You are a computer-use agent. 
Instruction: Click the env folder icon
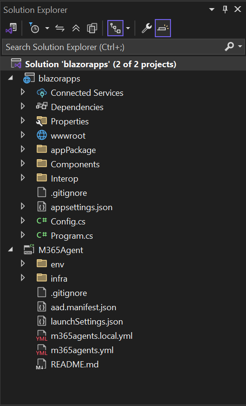pos(42,264)
